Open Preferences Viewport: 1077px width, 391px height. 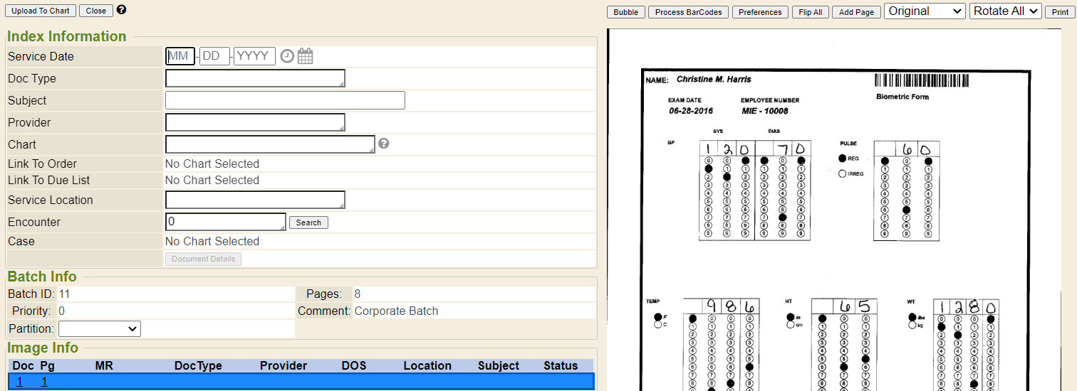coord(760,12)
